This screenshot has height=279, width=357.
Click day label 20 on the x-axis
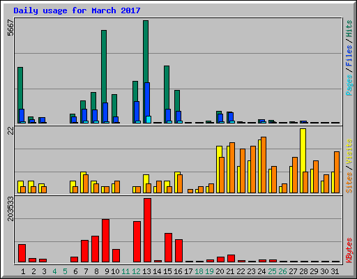click(220, 271)
